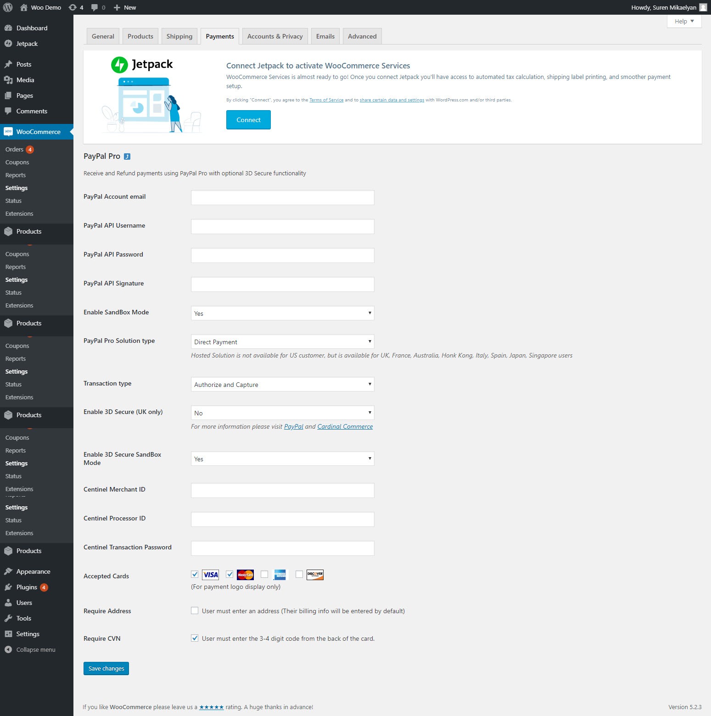Expand the Help dropdown
The image size is (711, 716).
click(684, 21)
